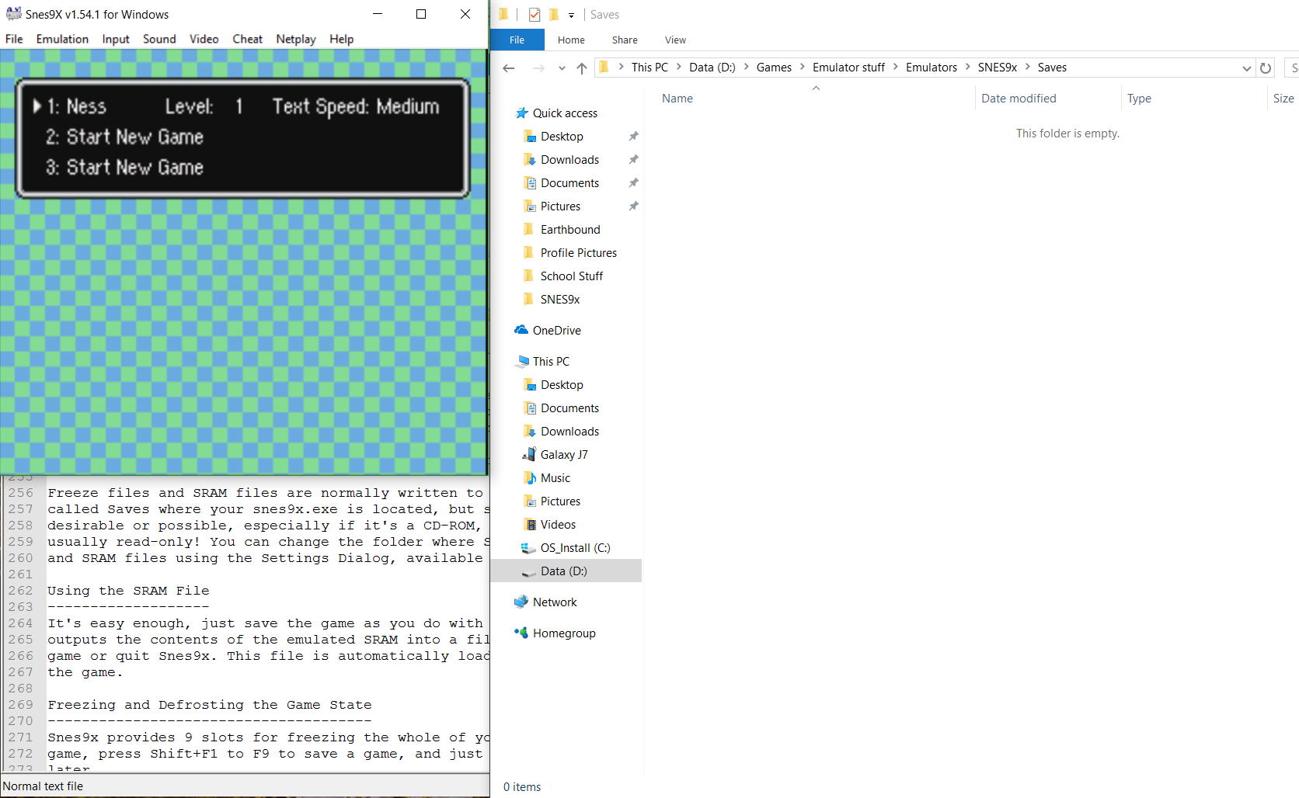
Task: Open Downloads under This PC
Action: coord(569,432)
